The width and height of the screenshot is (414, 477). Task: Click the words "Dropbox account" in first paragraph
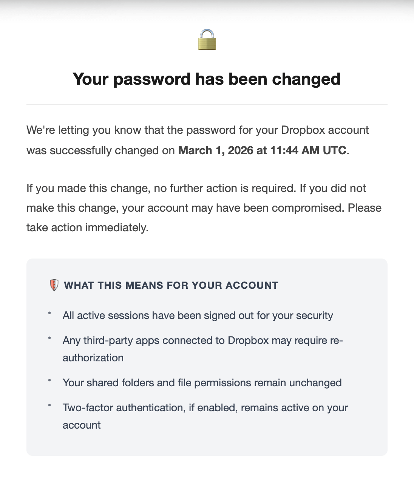[325, 130]
